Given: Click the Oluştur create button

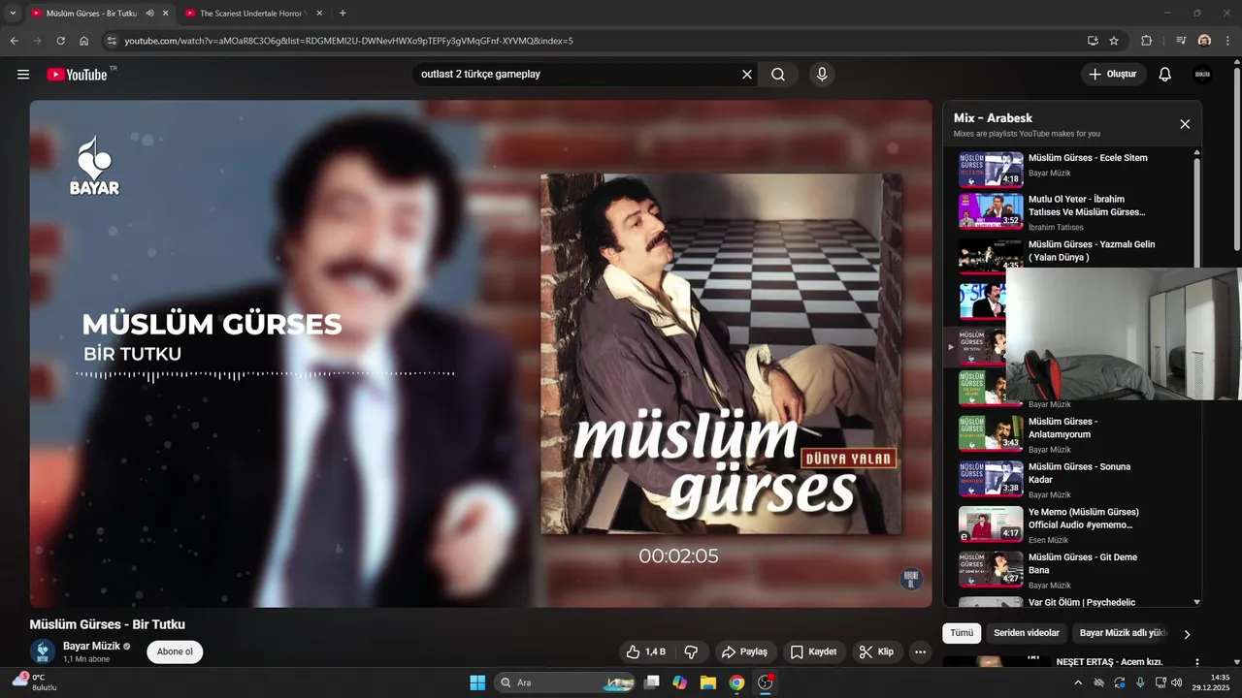Looking at the screenshot, I should pos(1114,75).
